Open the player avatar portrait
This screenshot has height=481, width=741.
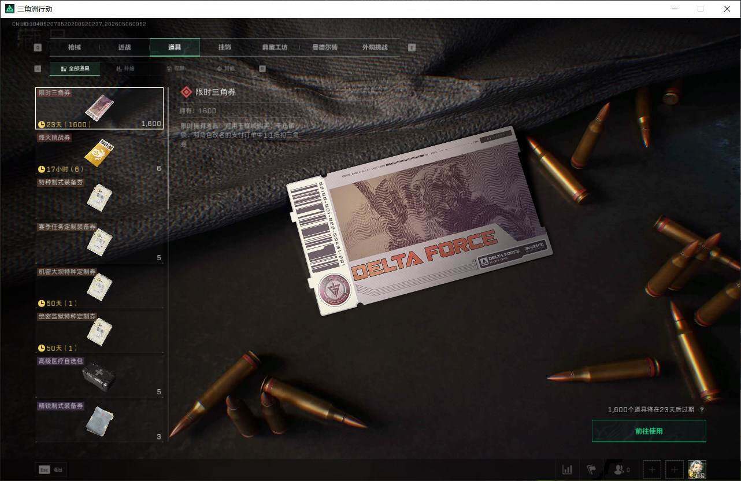696,469
